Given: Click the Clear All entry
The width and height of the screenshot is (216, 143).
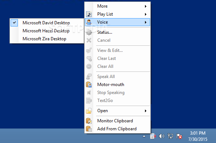Looking at the screenshot, I should [x=118, y=66].
